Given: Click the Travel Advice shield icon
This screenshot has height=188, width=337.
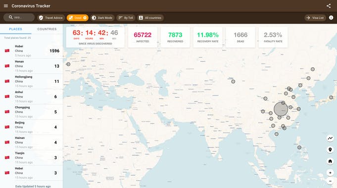Looking at the screenshot, I should tap(41, 18).
